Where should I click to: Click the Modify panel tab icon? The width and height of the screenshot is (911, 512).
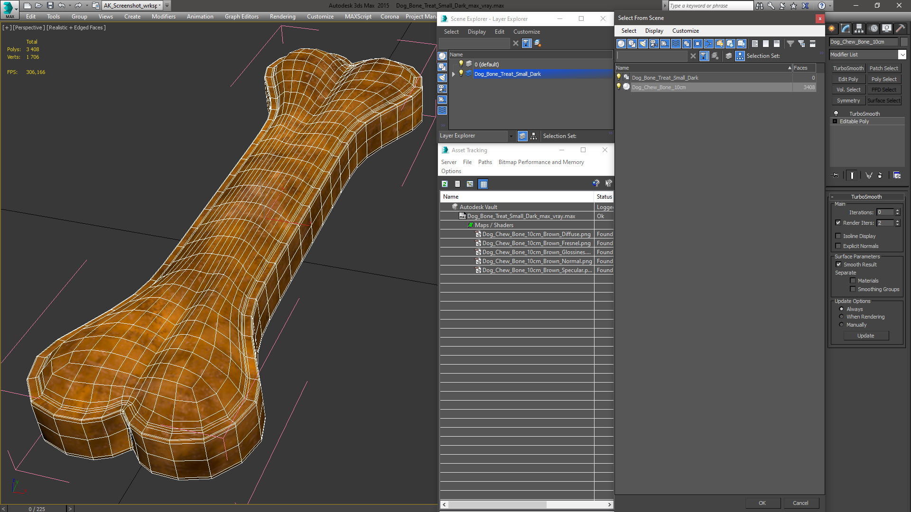846,28
